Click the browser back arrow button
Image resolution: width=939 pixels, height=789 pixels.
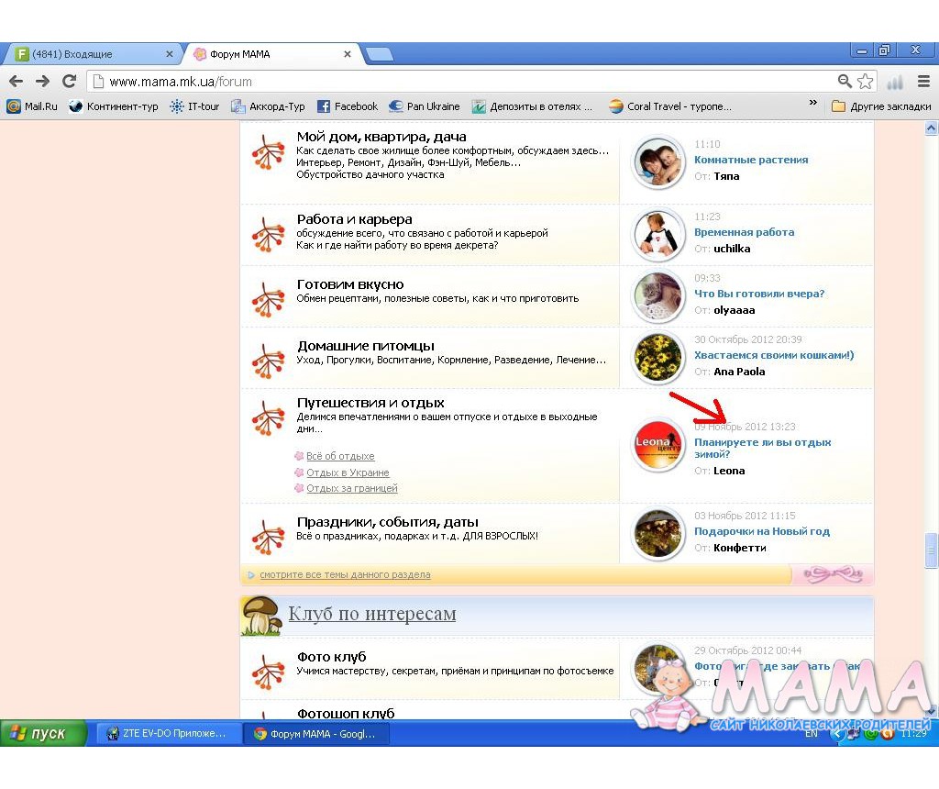16,82
